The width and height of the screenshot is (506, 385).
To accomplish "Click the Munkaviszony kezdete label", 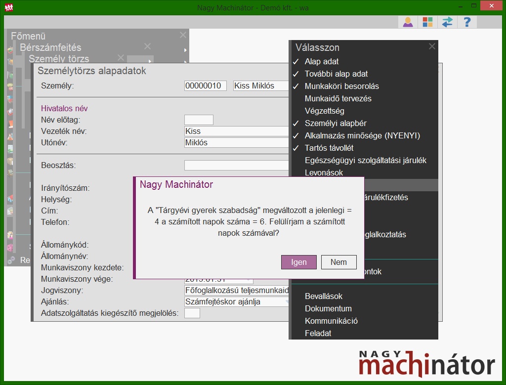I will [x=83, y=267].
